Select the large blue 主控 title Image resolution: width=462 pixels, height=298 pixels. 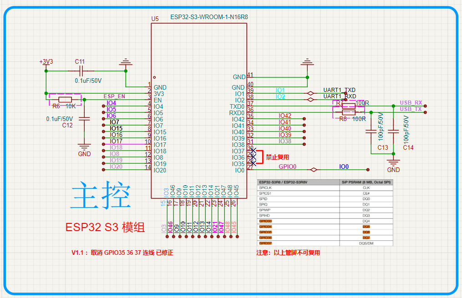pyautogui.click(x=101, y=195)
